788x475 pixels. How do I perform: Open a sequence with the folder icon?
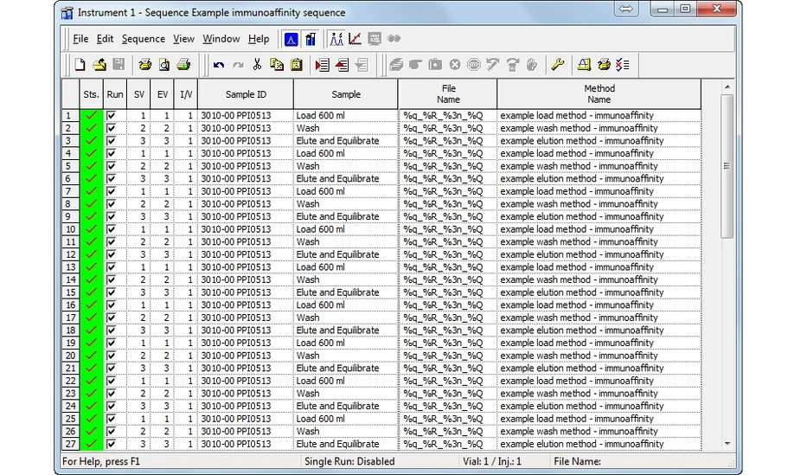click(99, 65)
